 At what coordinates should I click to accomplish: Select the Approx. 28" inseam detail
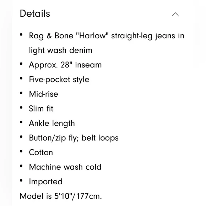coord(65,65)
